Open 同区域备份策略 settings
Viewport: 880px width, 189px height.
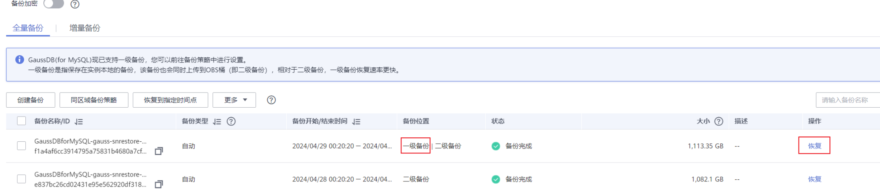(x=94, y=100)
